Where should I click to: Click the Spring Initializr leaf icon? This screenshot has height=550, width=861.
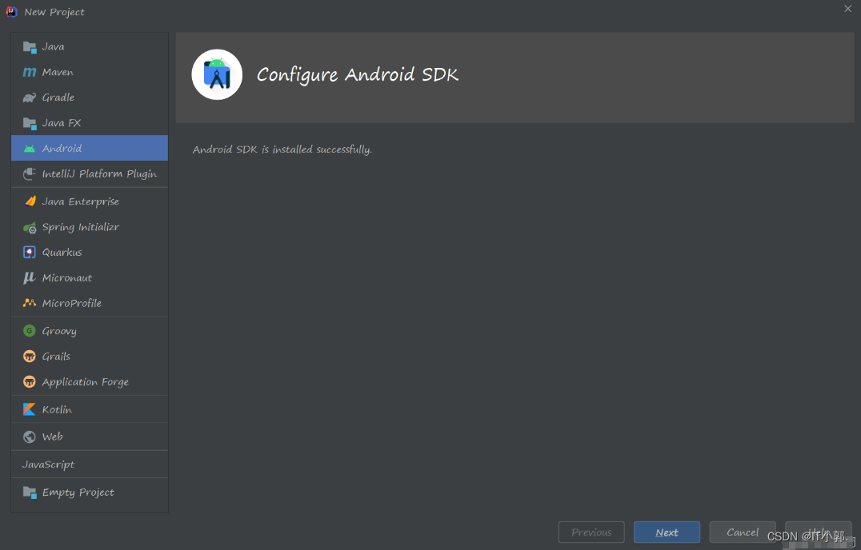pos(30,227)
